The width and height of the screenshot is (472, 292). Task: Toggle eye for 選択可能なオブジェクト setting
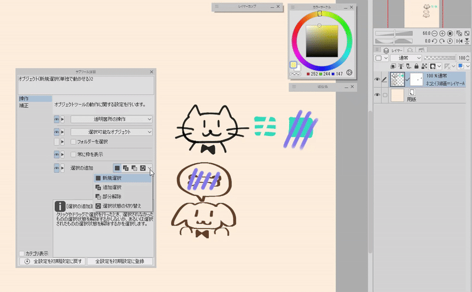pyautogui.click(x=57, y=132)
